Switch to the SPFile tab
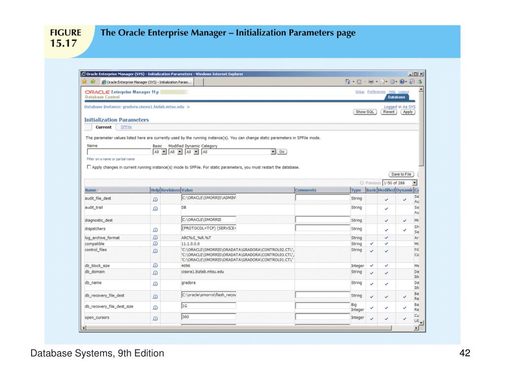This screenshot has width=505, height=378. [x=126, y=127]
